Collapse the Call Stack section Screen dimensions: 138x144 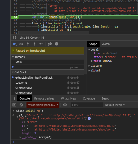pos(13,72)
